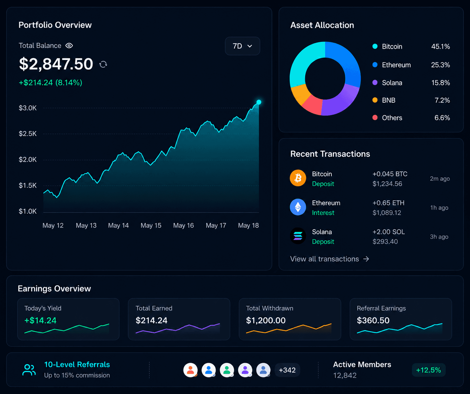Click the Bitcoin transaction coin icon
470x394 pixels.
click(x=298, y=178)
